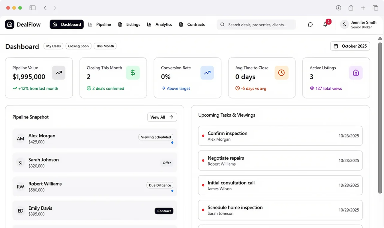Open the Above target link

coord(176,88)
